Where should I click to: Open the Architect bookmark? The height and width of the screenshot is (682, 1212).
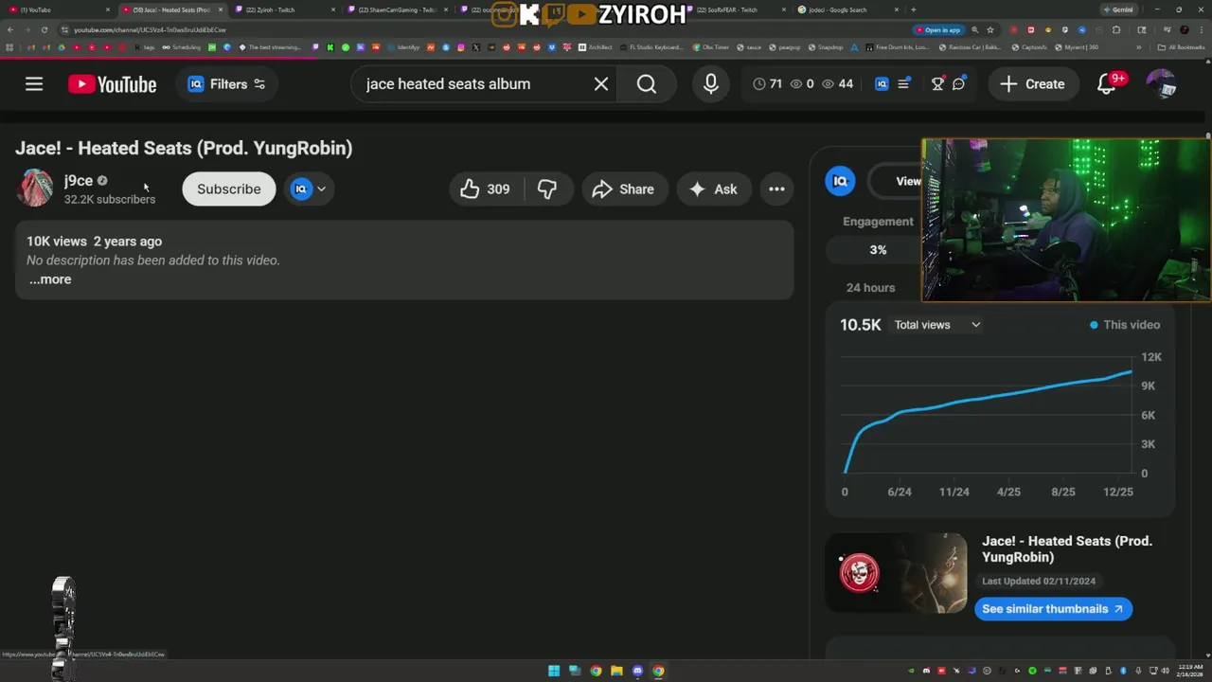pyautogui.click(x=595, y=47)
